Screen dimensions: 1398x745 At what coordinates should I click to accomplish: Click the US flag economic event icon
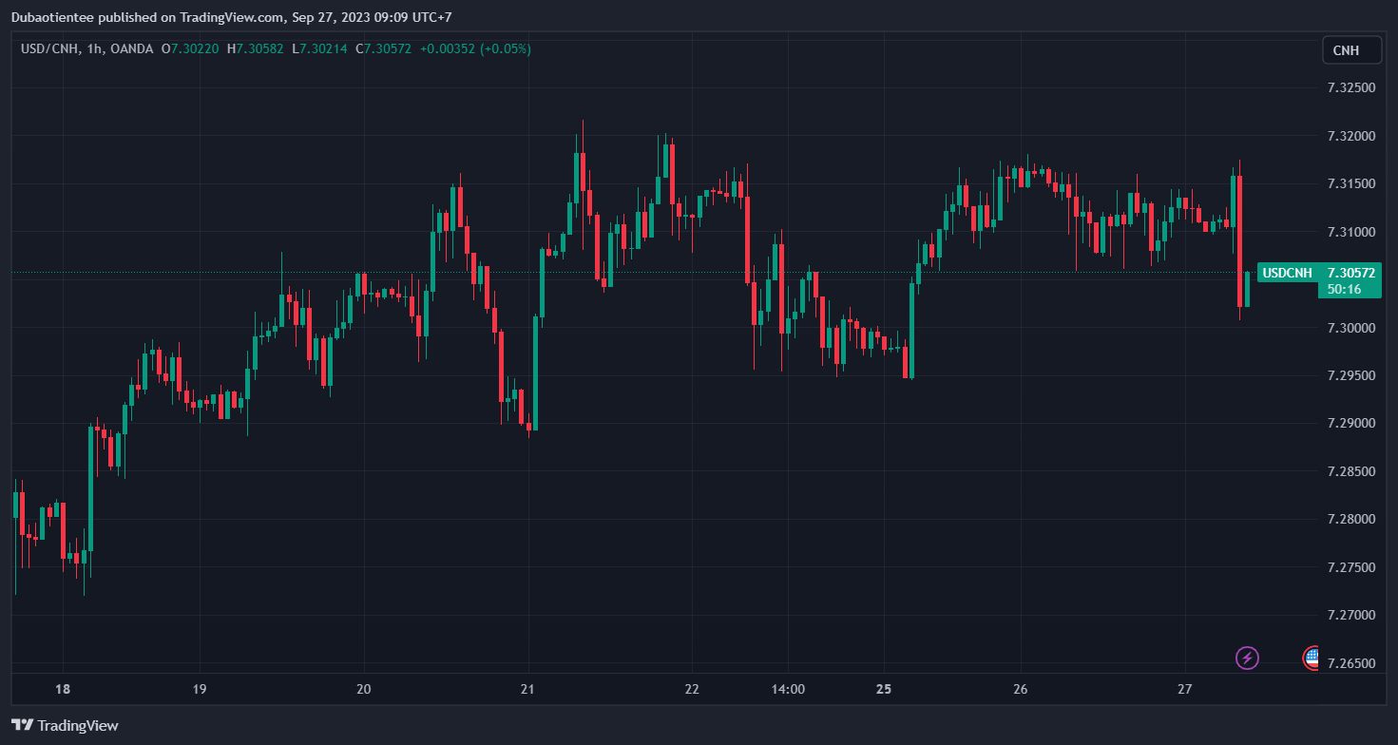(x=1312, y=657)
